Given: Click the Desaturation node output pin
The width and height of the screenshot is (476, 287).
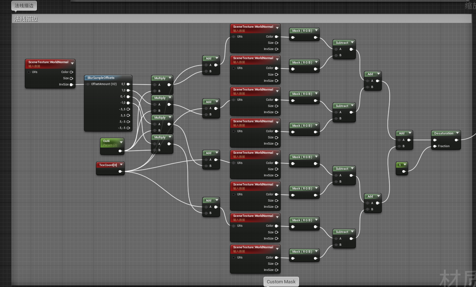Looking at the screenshot, I should (x=456, y=140).
